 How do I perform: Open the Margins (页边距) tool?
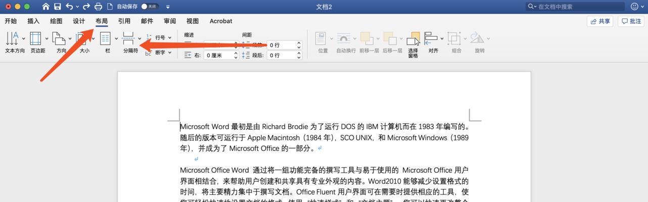coord(35,38)
